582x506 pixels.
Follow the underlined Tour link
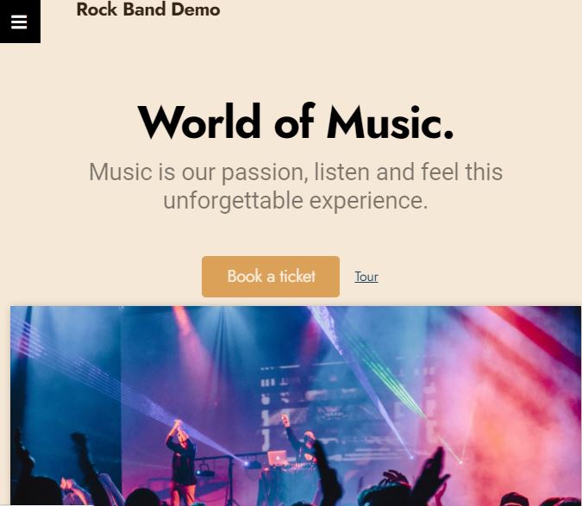(366, 277)
